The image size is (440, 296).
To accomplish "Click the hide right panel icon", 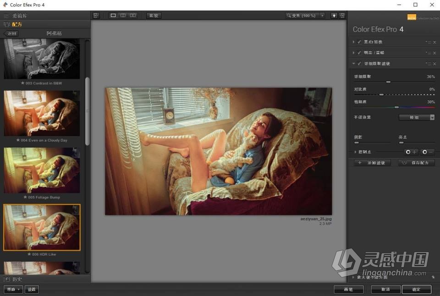I will [342, 16].
